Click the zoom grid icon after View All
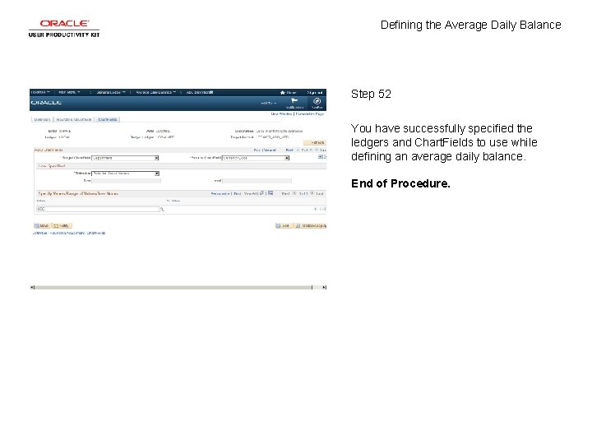 (x=262, y=193)
